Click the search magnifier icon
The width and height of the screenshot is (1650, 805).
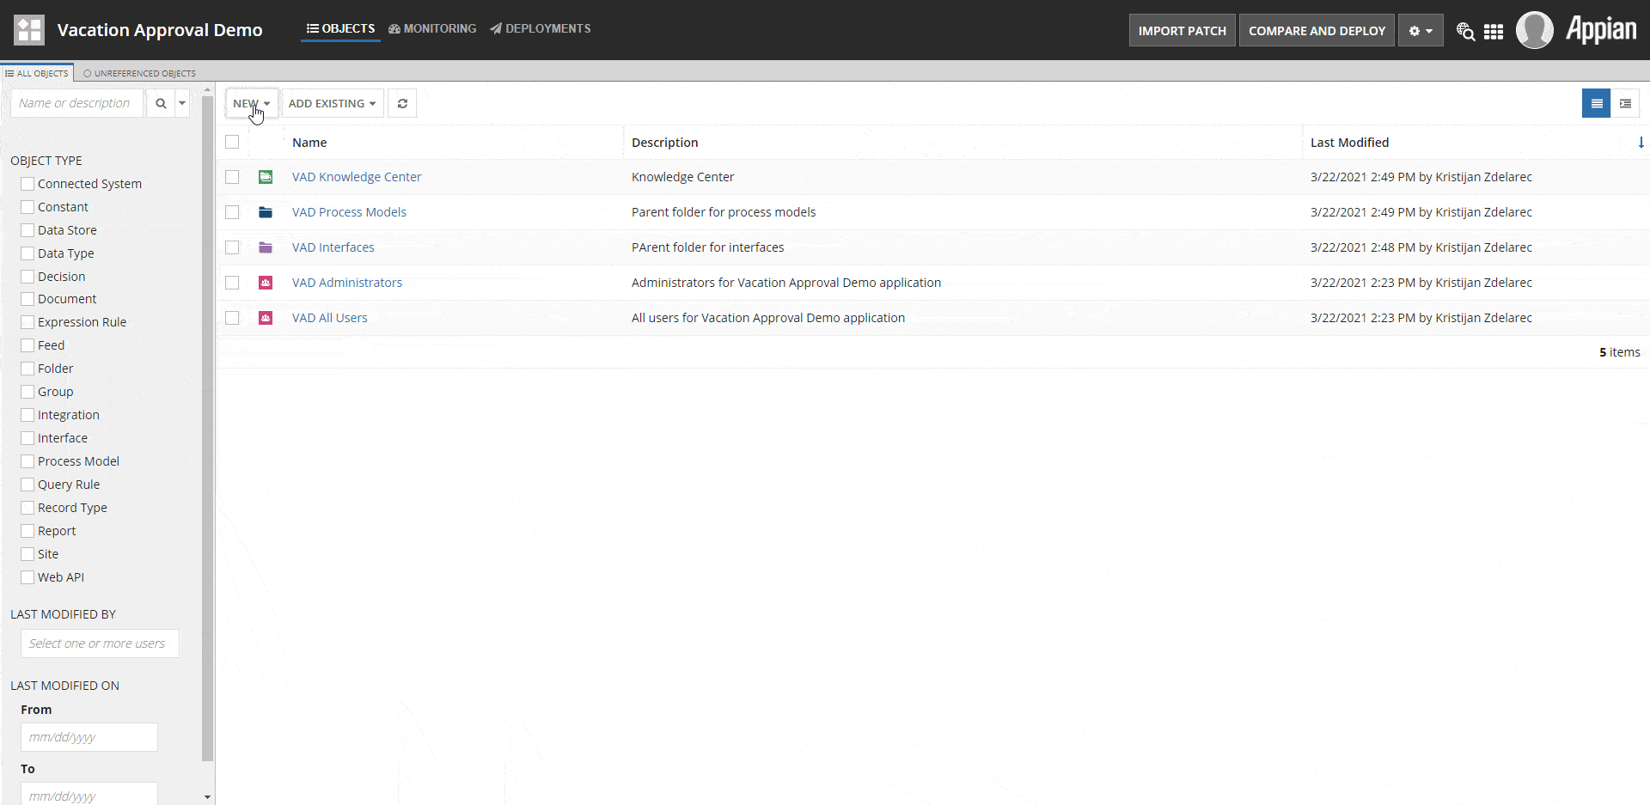click(x=161, y=103)
